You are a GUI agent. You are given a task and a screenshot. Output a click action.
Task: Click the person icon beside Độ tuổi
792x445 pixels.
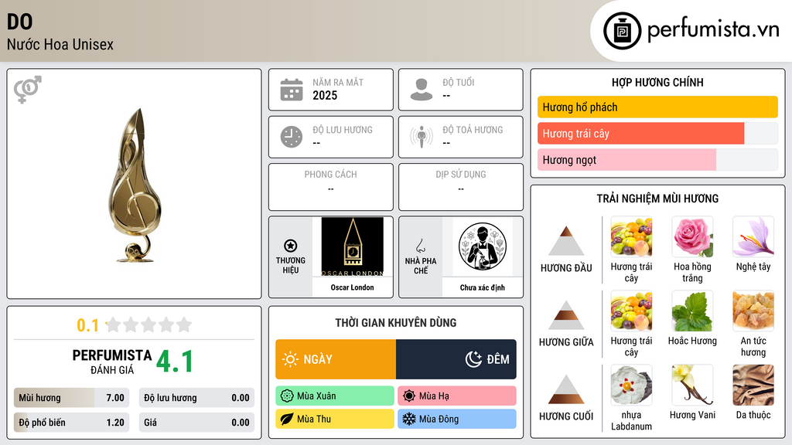pyautogui.click(x=422, y=90)
